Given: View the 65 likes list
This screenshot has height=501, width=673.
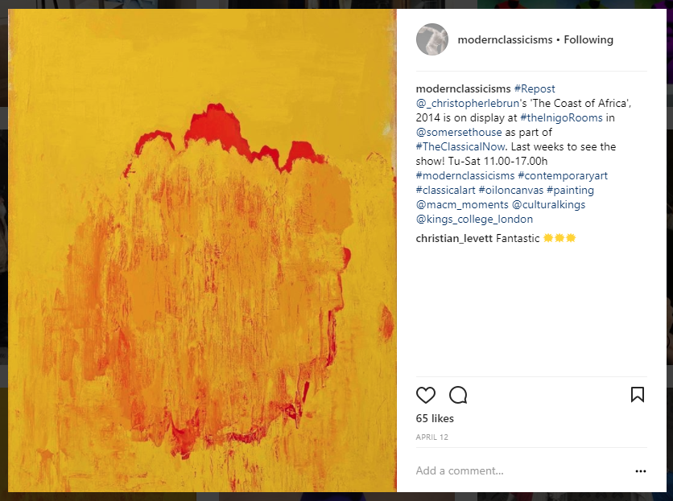Looking at the screenshot, I should coord(435,419).
